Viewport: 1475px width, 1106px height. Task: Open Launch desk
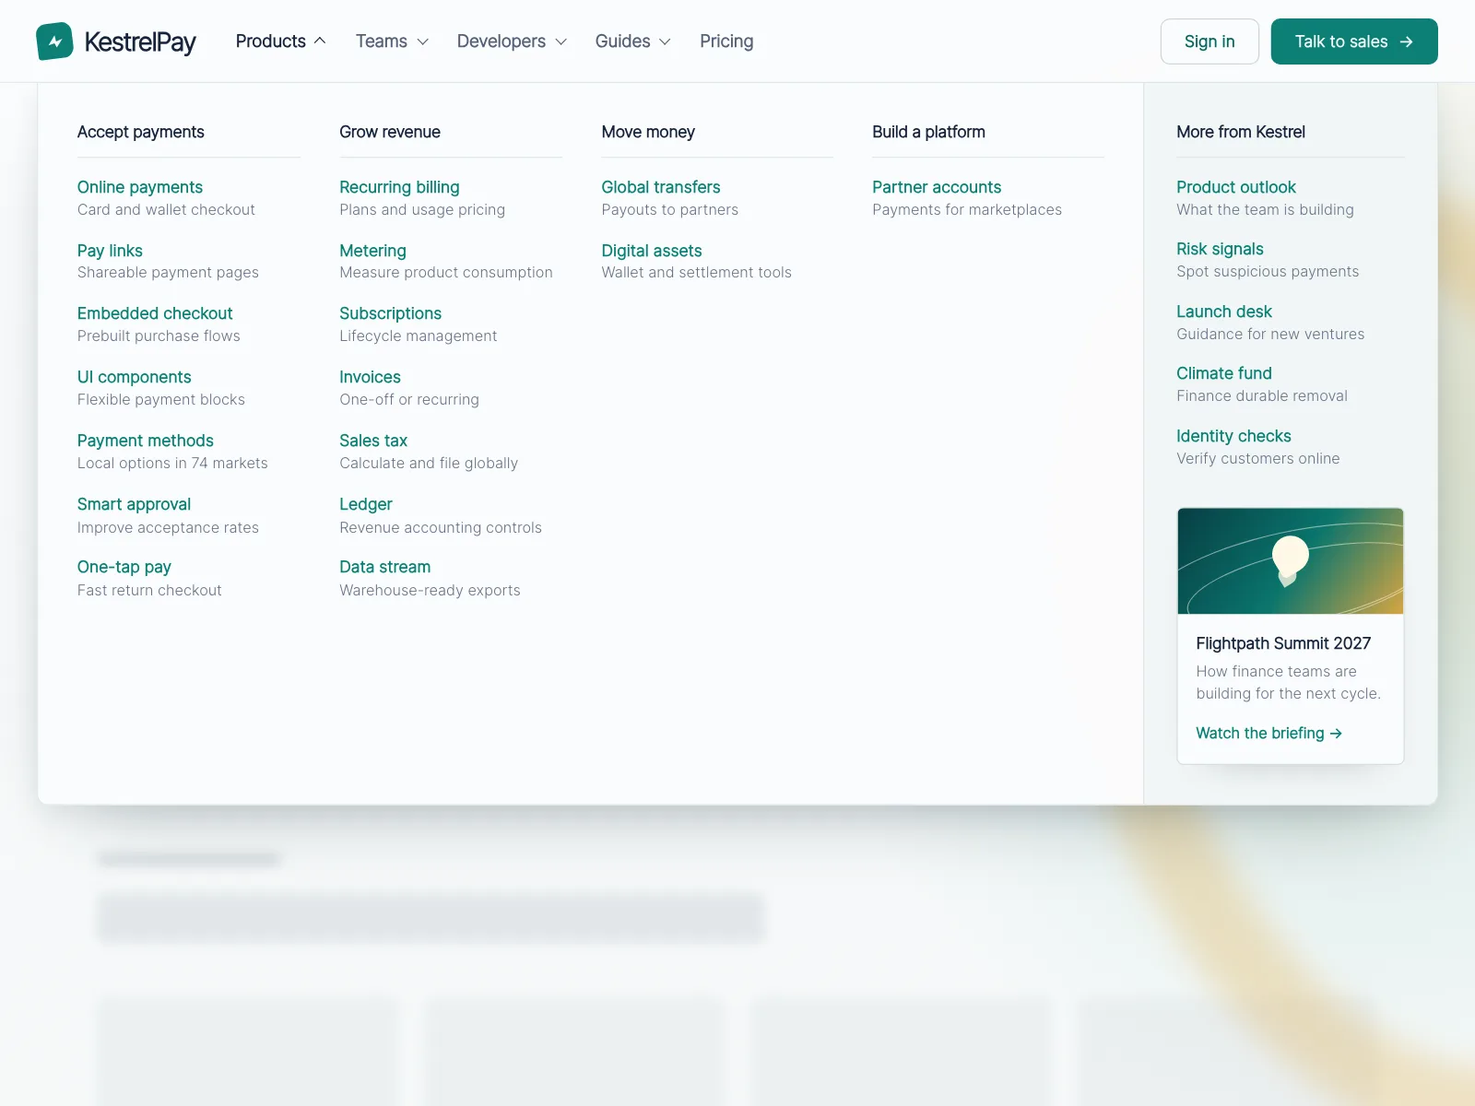1224,312
